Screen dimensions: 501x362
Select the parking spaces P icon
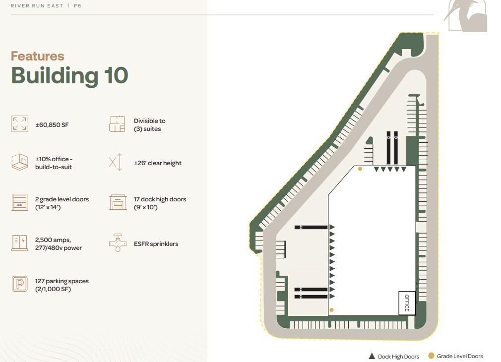pos(19,284)
